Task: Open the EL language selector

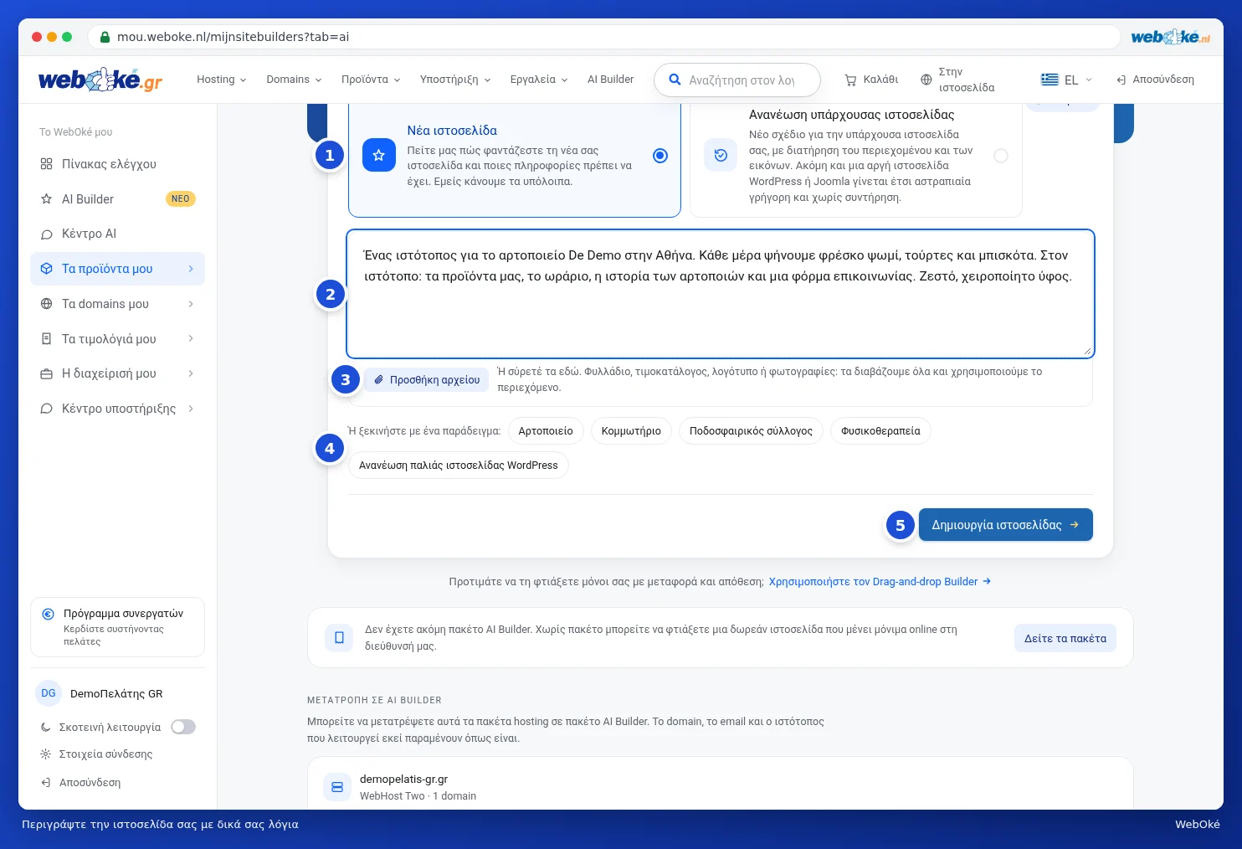Action: click(1066, 80)
